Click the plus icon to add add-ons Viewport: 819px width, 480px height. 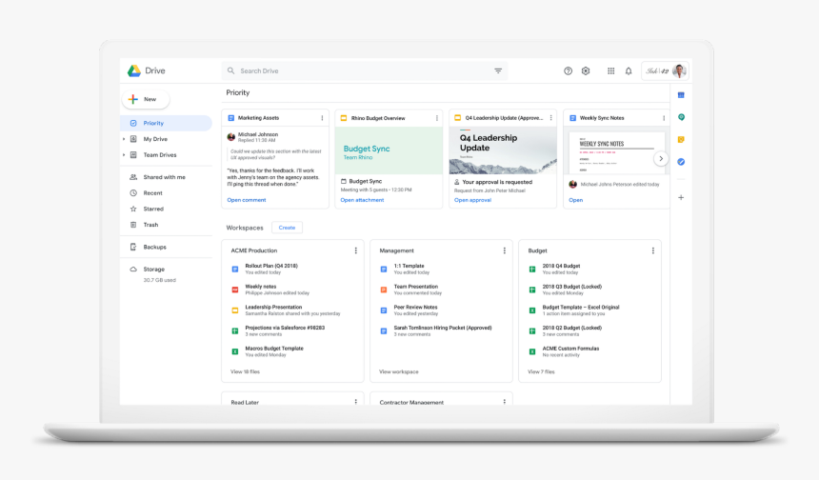681,197
